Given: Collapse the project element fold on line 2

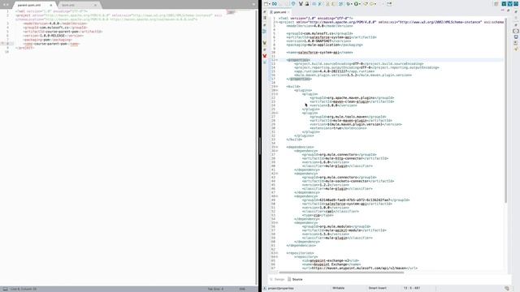Looking at the screenshot, I should tap(277, 22).
